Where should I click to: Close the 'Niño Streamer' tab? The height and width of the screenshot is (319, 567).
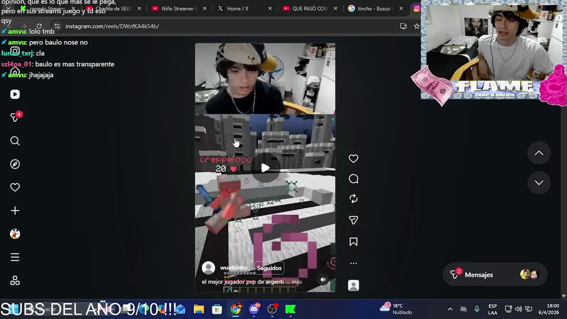pyautogui.click(x=205, y=8)
